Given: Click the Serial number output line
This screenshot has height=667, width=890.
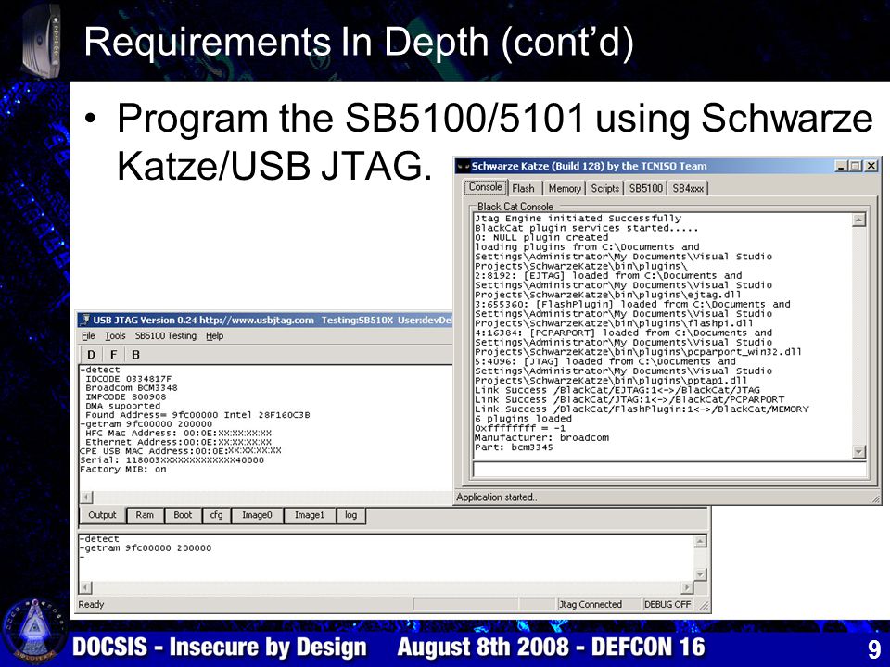Looking at the screenshot, I should [172, 460].
